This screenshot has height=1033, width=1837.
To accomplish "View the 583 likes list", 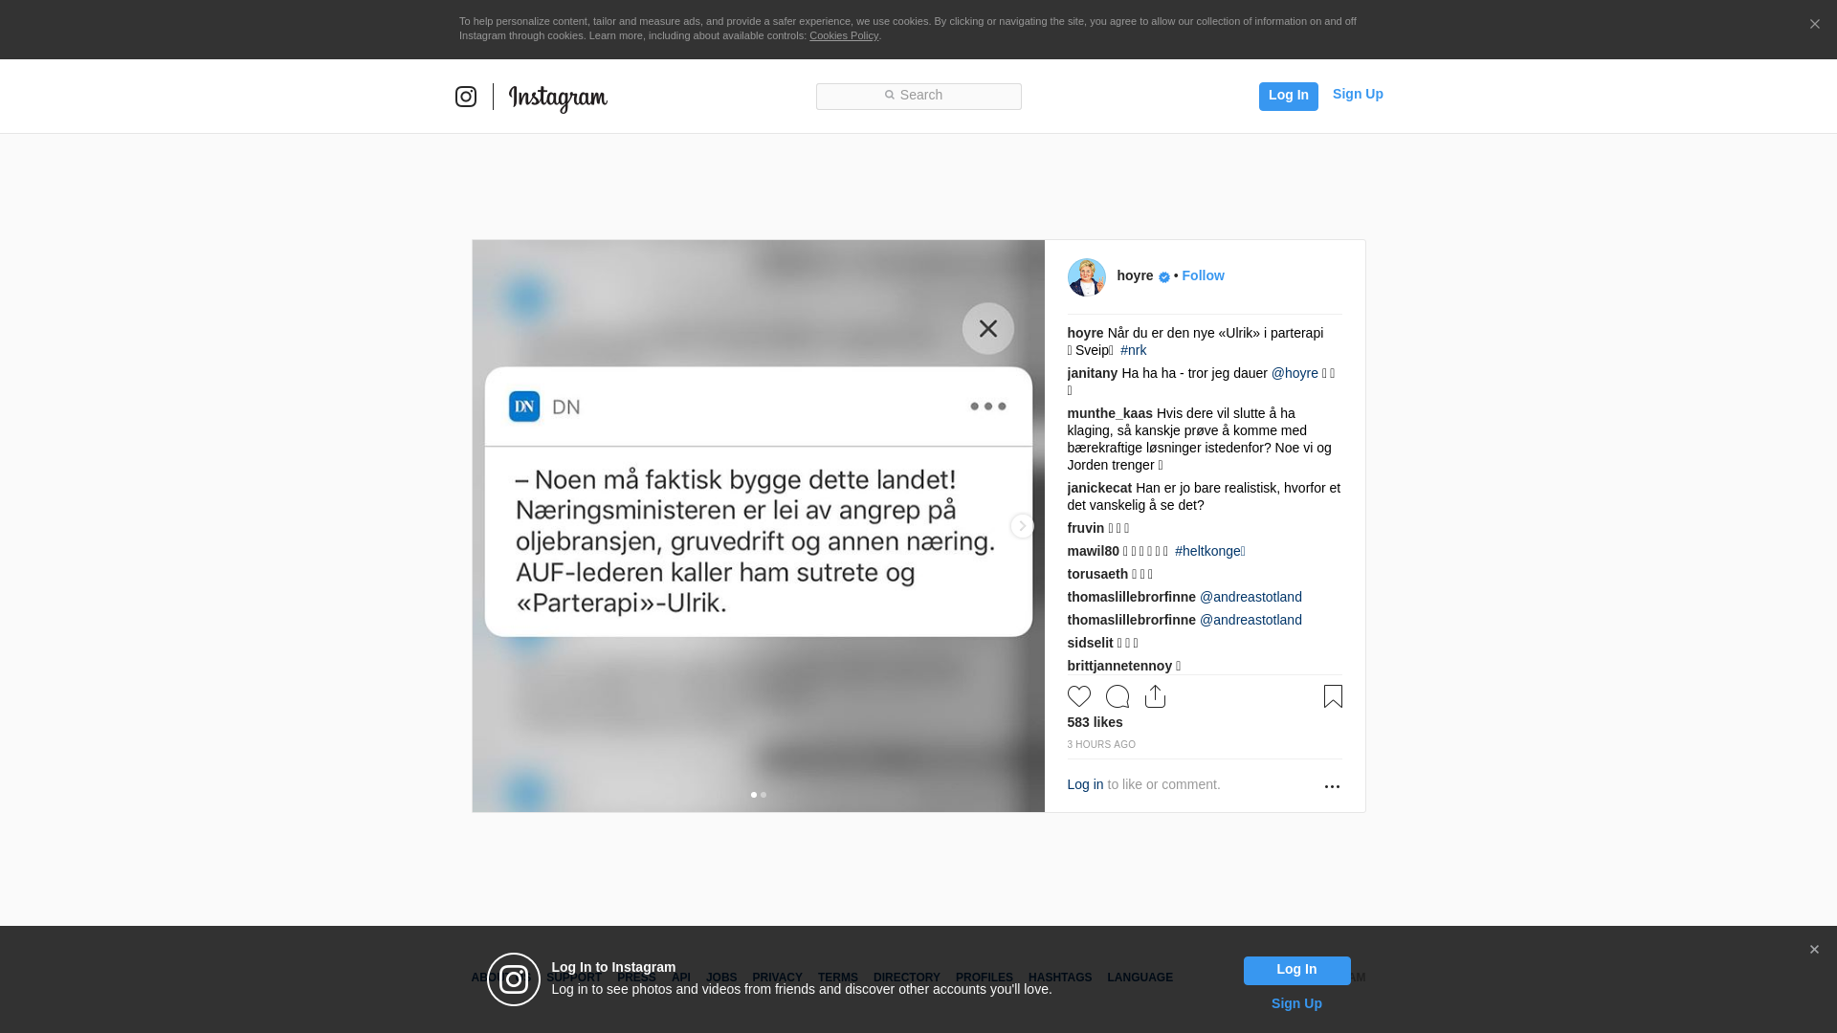I will click(1095, 722).
